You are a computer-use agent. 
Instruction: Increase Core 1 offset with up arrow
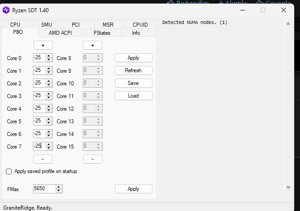click(49, 68)
